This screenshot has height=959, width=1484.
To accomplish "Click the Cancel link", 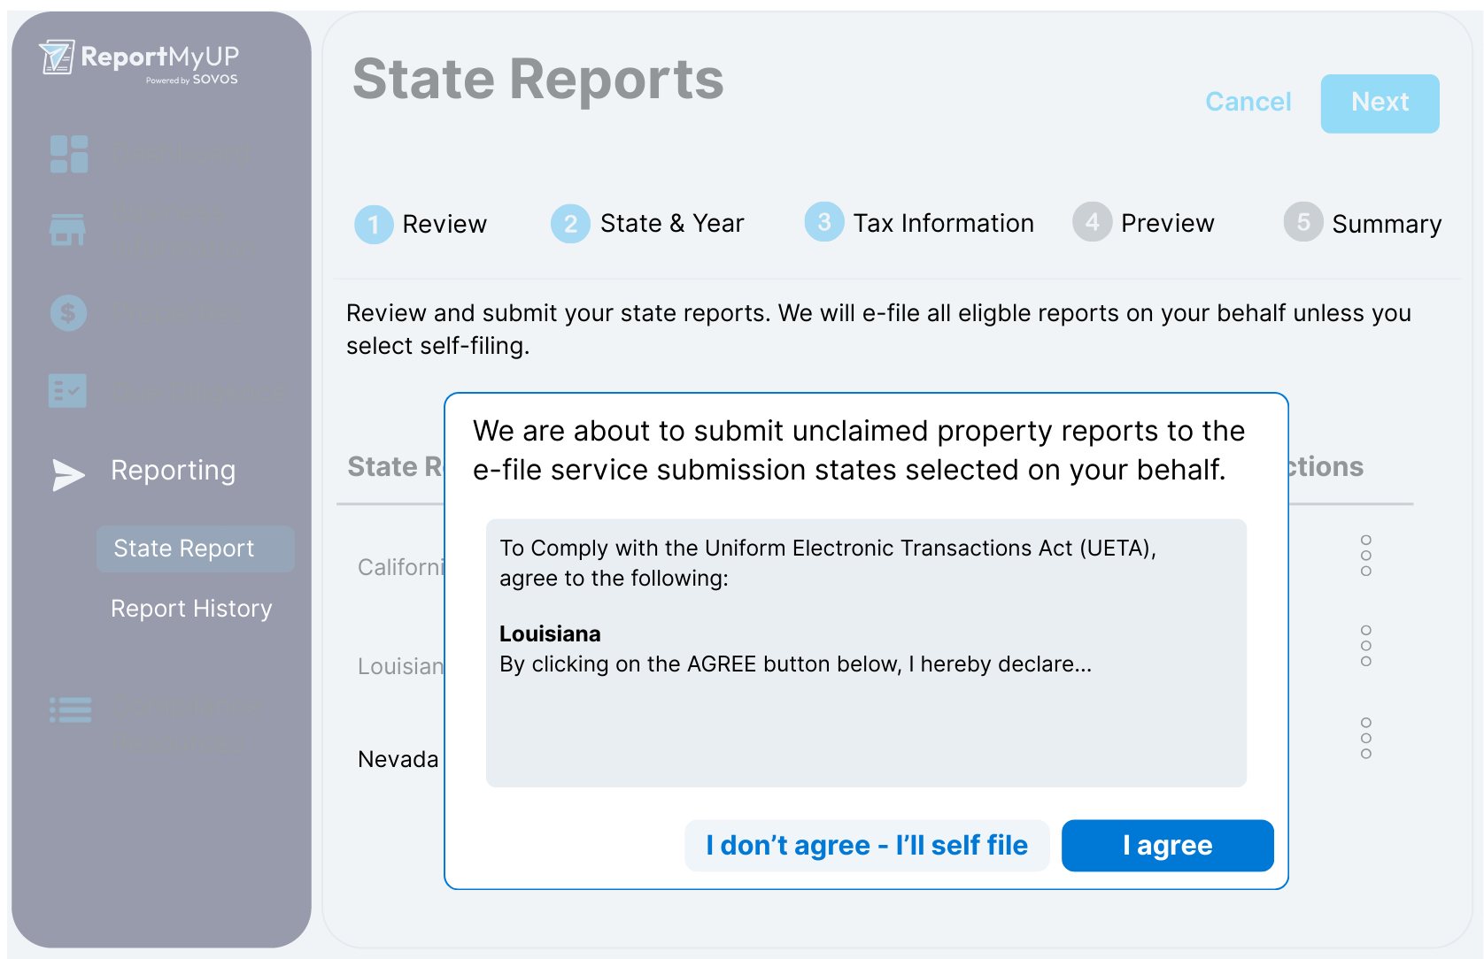I will click(1248, 103).
